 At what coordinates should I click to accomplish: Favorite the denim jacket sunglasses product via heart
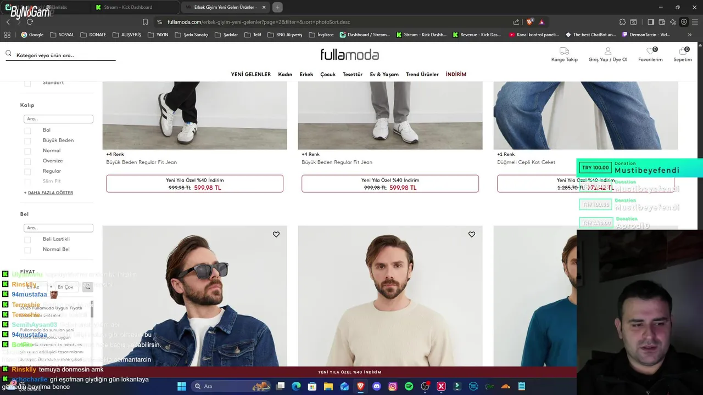276,234
